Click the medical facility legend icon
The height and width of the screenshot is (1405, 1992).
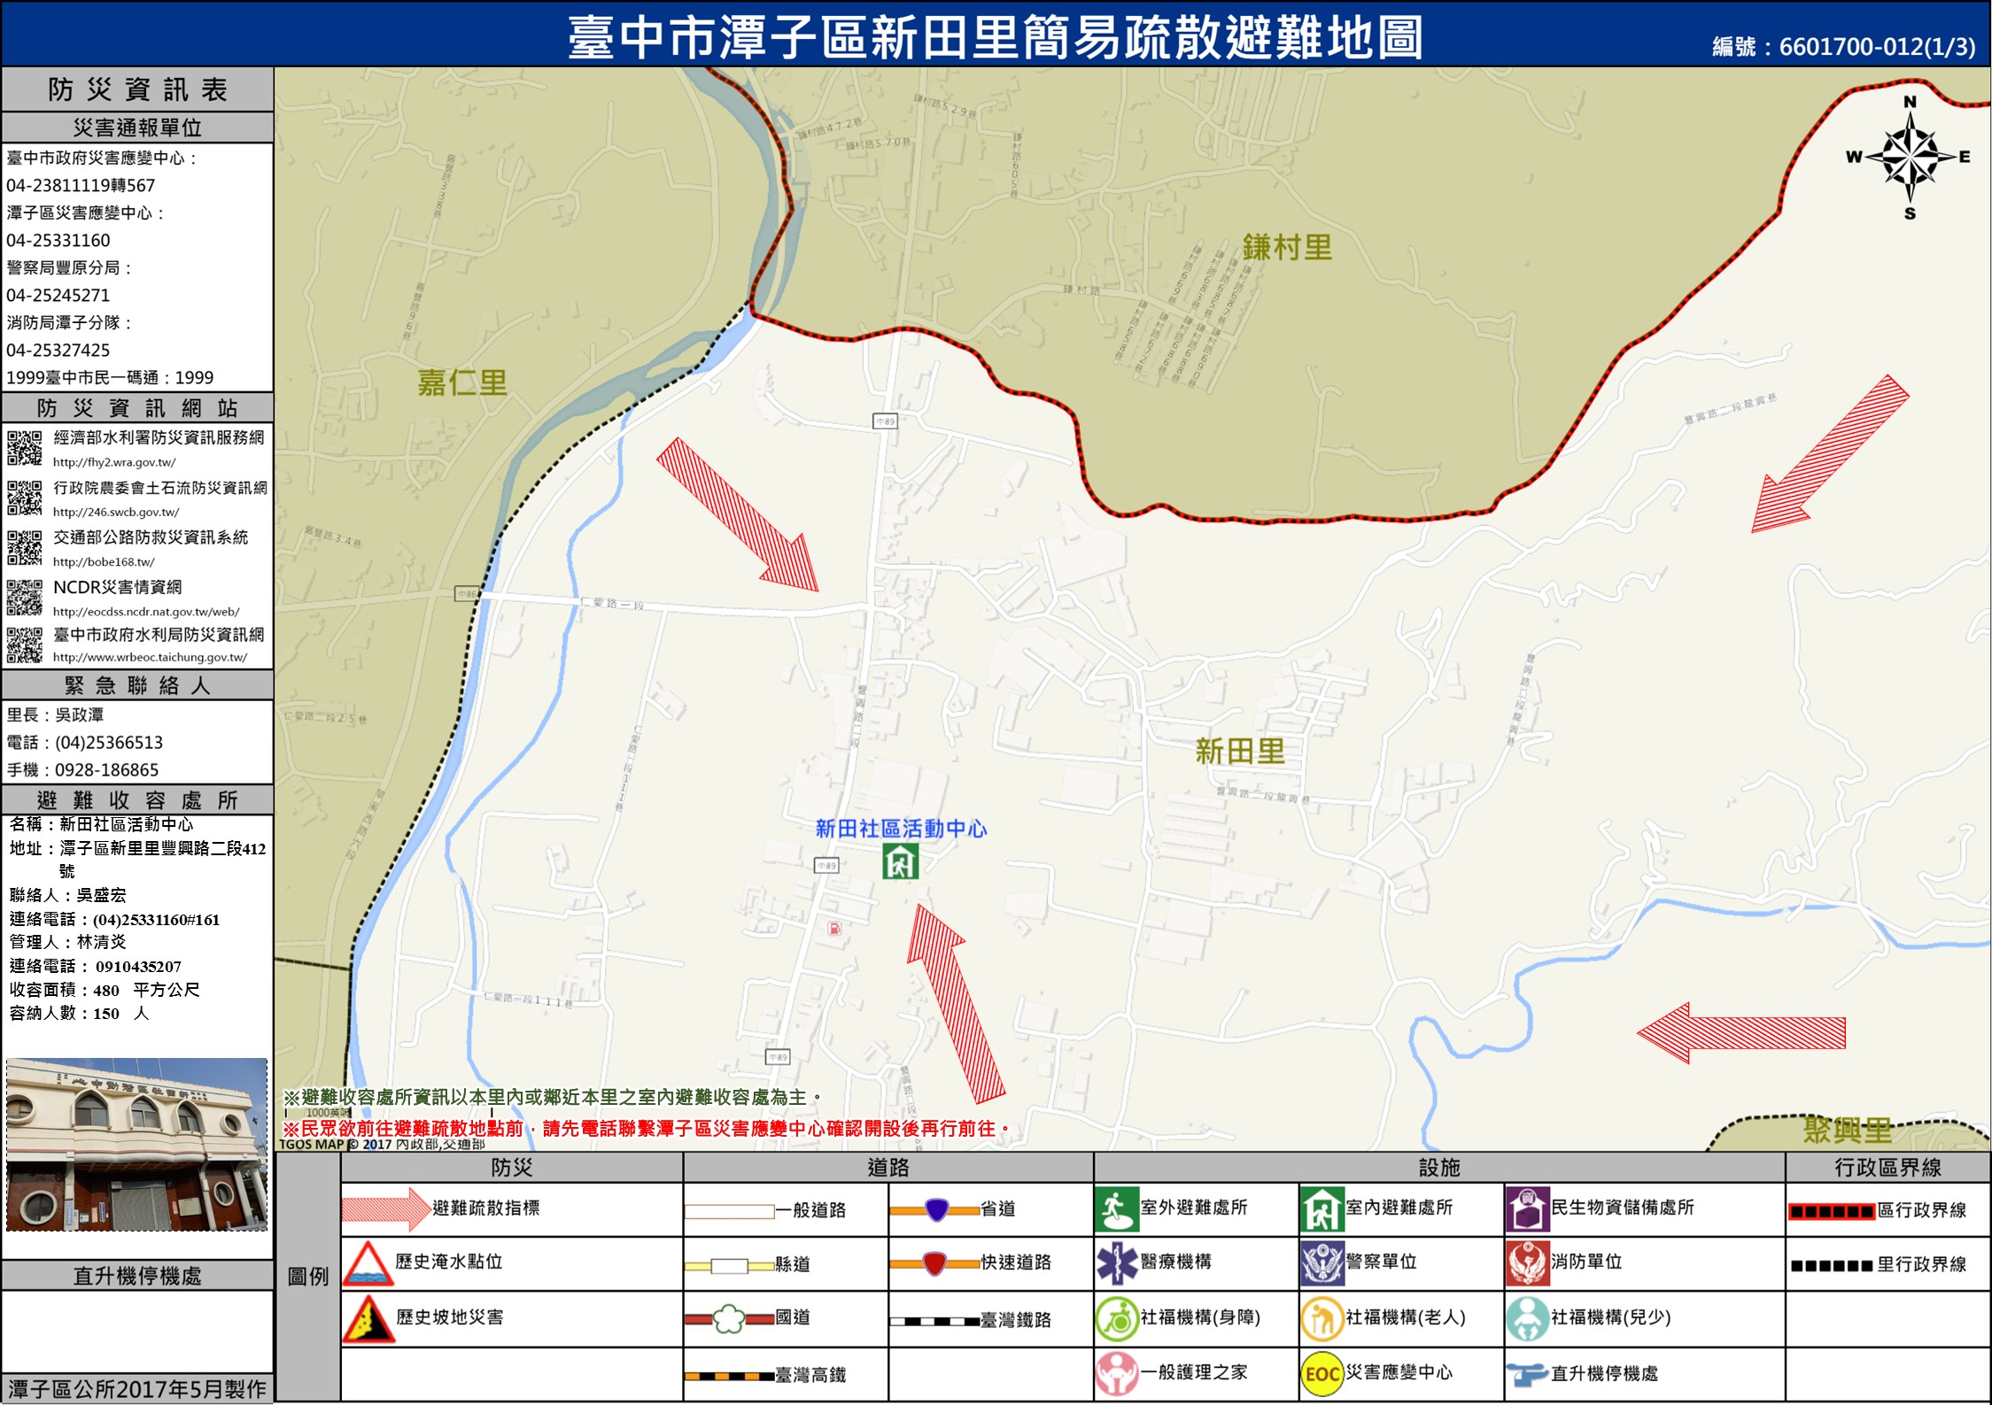pyautogui.click(x=1116, y=1263)
